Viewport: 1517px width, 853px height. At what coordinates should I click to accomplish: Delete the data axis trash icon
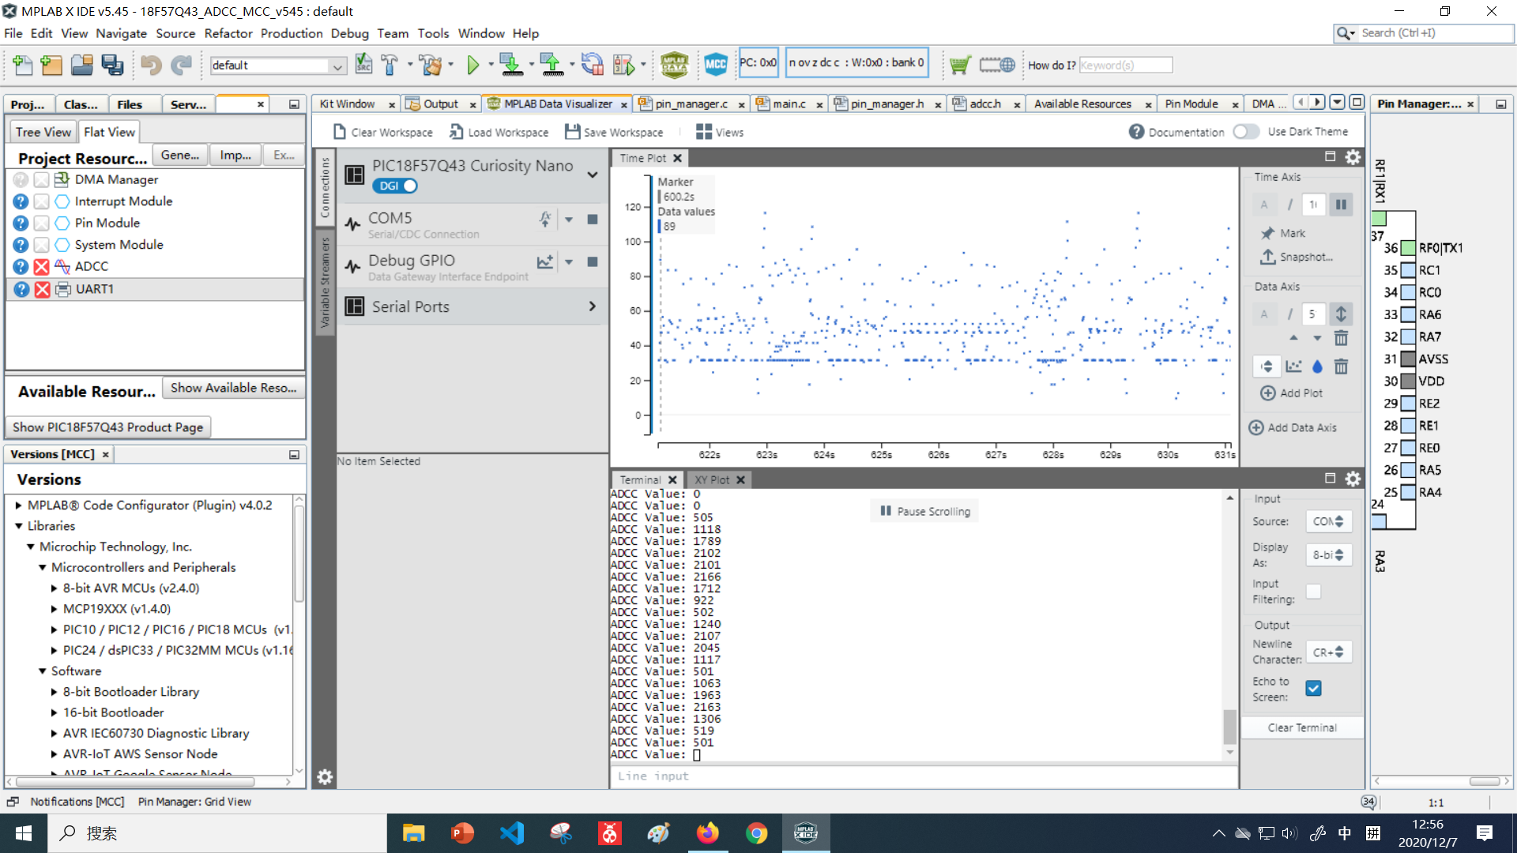point(1341,339)
